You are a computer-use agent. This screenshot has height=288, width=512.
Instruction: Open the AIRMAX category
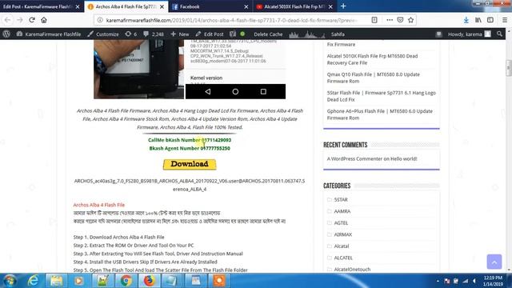(x=343, y=234)
